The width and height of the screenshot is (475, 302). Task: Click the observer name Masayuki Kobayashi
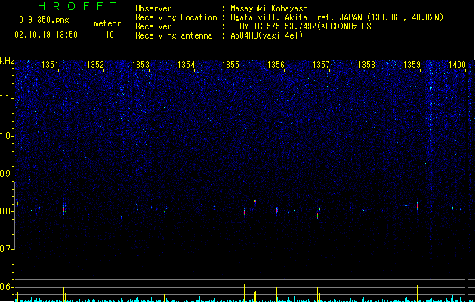pos(271,8)
